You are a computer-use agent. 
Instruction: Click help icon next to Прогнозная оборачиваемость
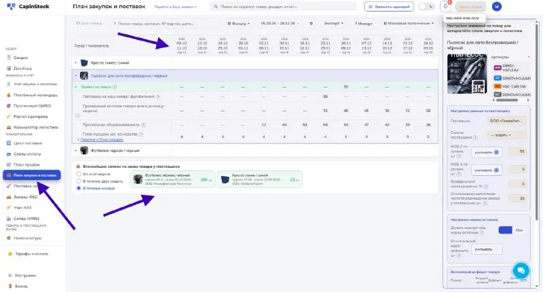[143, 125]
